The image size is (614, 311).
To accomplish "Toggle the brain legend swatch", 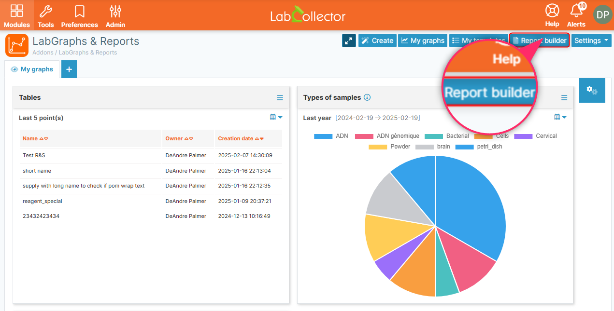I will 425,147.
